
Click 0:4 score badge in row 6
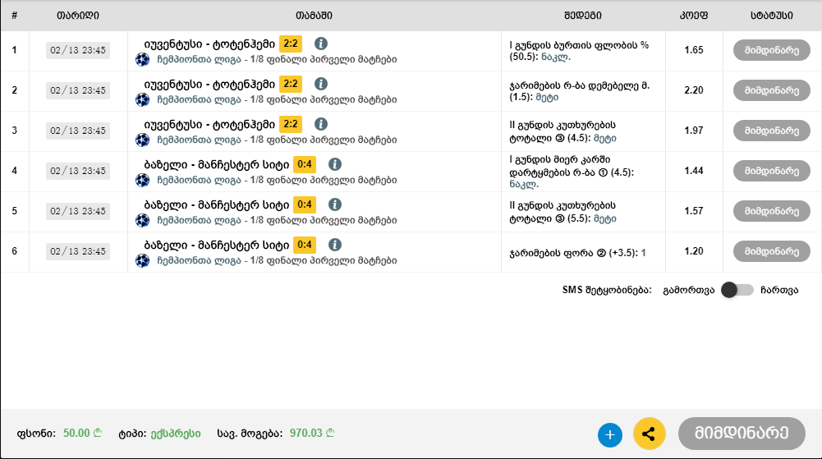click(305, 245)
